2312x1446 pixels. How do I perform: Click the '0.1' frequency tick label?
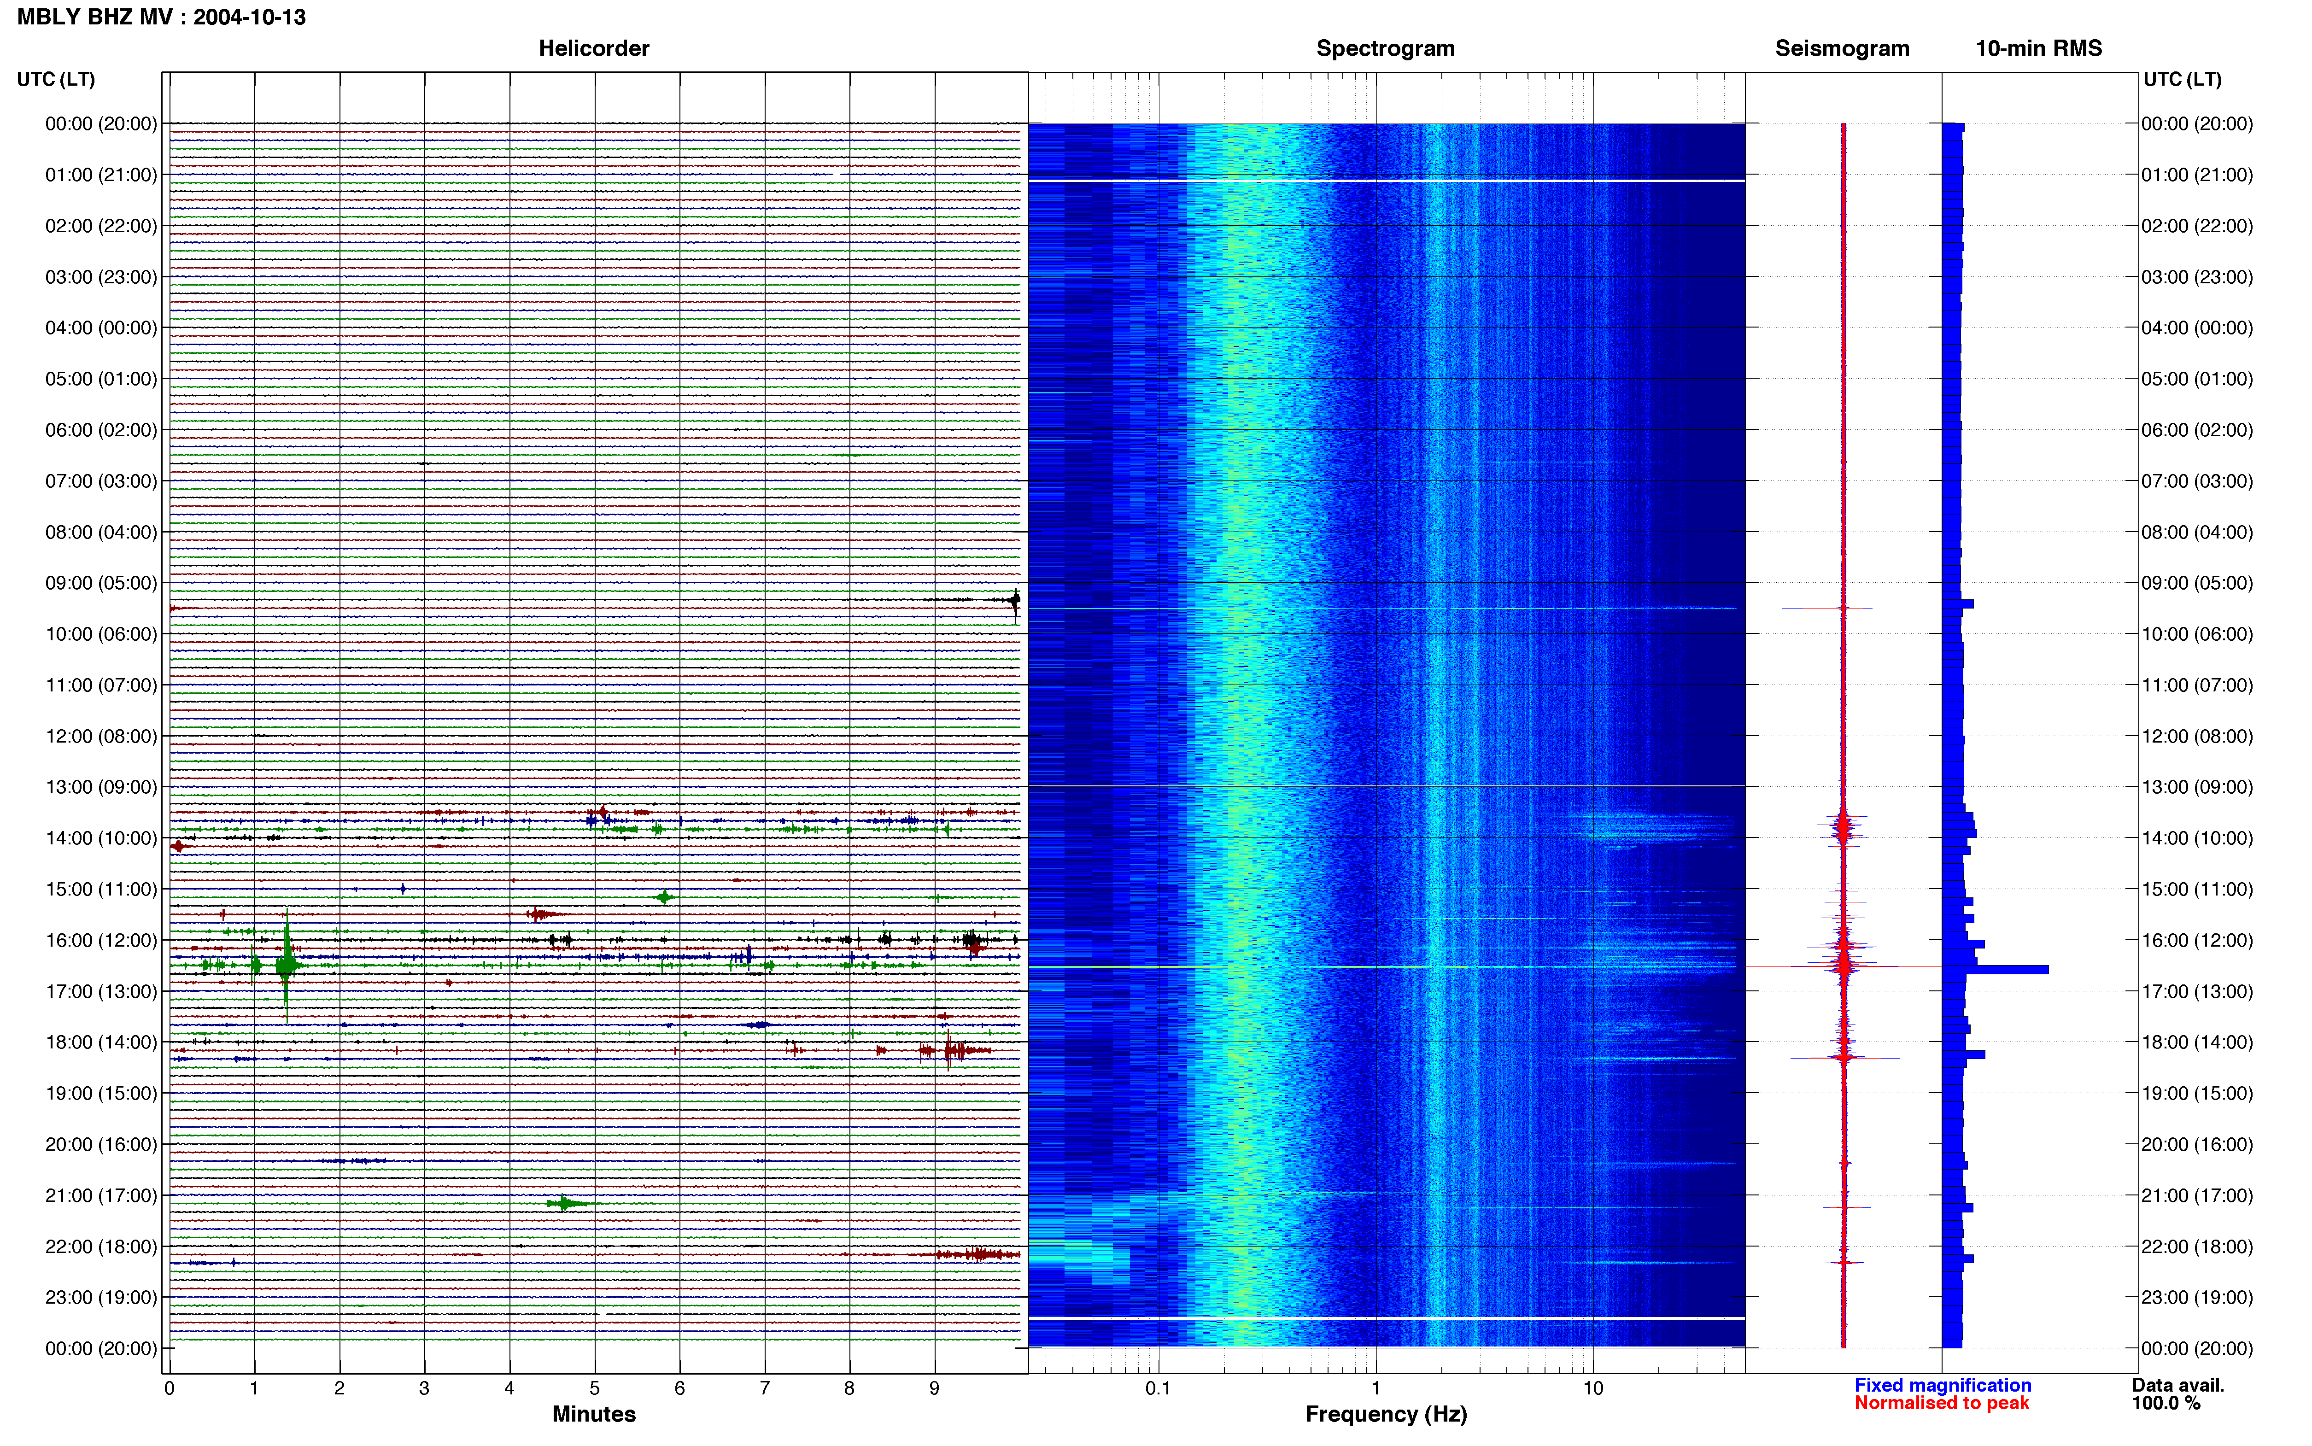[x=1158, y=1387]
